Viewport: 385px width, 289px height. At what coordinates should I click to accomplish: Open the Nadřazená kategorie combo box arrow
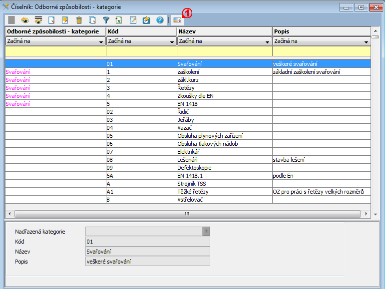(x=206, y=231)
